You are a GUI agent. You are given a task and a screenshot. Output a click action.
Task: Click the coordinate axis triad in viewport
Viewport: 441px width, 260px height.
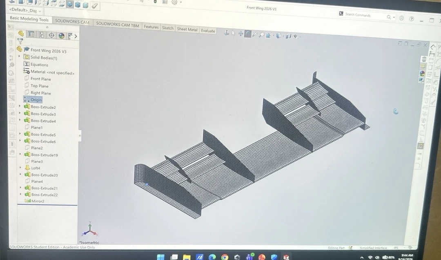tap(89, 229)
